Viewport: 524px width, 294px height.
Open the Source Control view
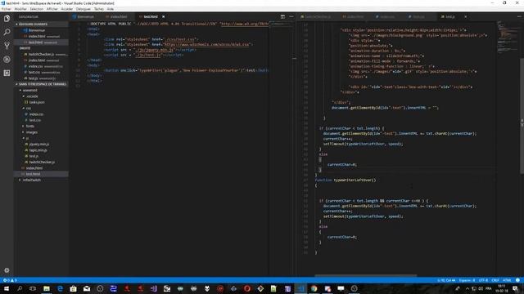[7, 46]
